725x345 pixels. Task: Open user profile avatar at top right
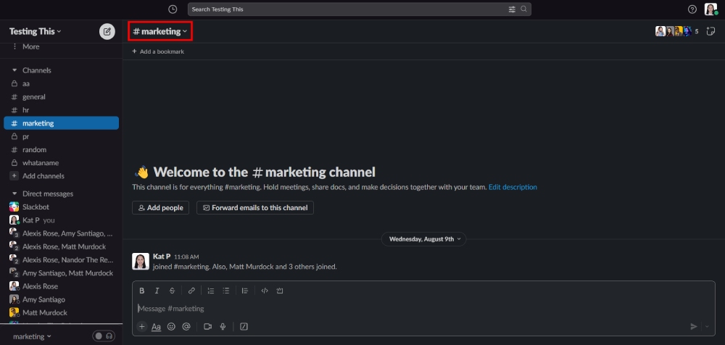710,9
